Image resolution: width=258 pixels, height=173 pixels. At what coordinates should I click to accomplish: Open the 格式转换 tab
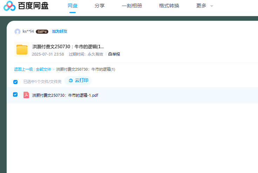(169, 6)
